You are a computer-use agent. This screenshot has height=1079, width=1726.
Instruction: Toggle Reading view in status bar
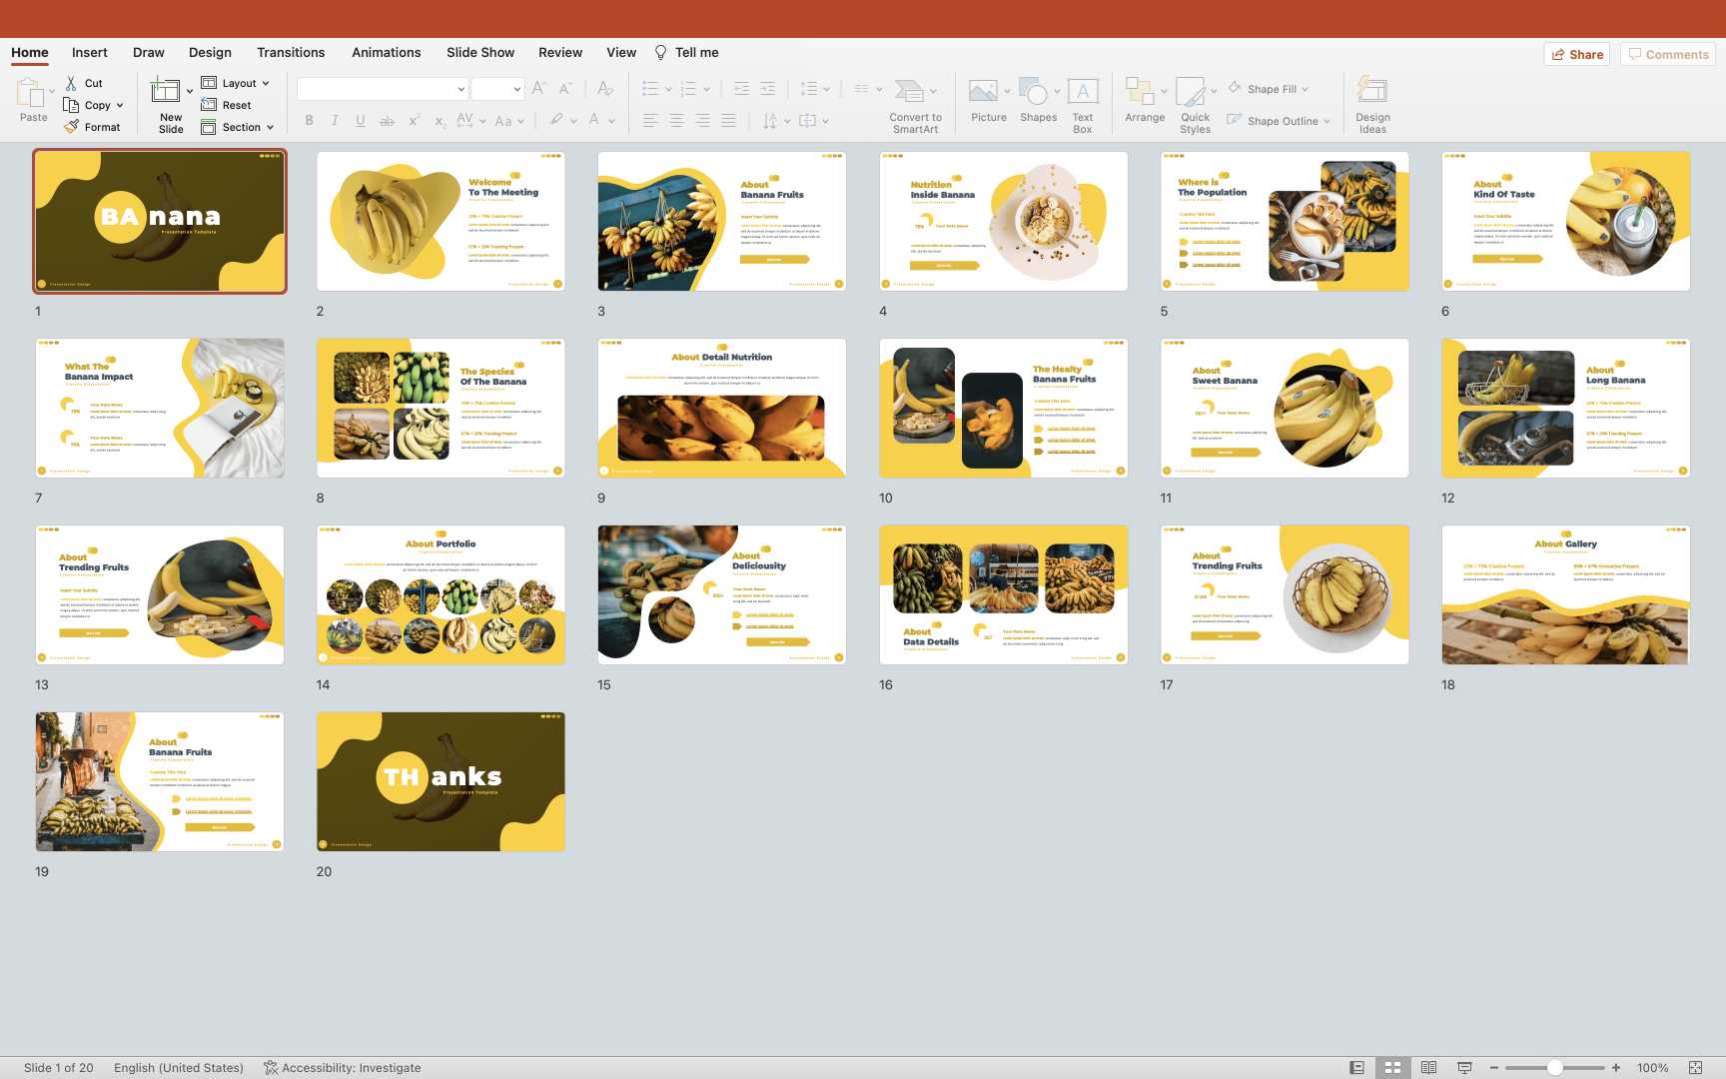(x=1428, y=1068)
